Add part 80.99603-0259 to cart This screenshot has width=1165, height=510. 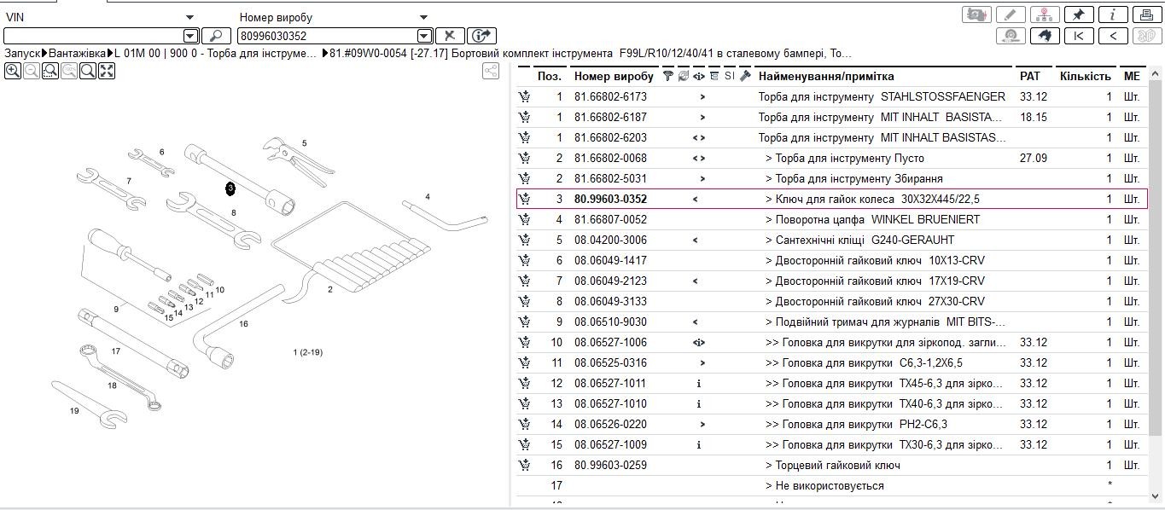pos(524,466)
